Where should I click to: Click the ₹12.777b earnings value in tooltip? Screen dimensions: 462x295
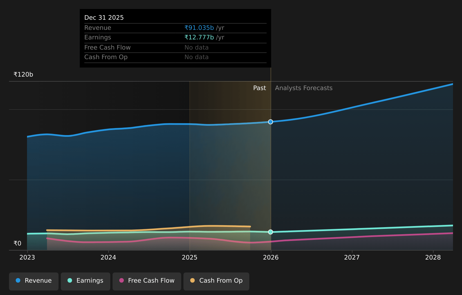(199, 37)
